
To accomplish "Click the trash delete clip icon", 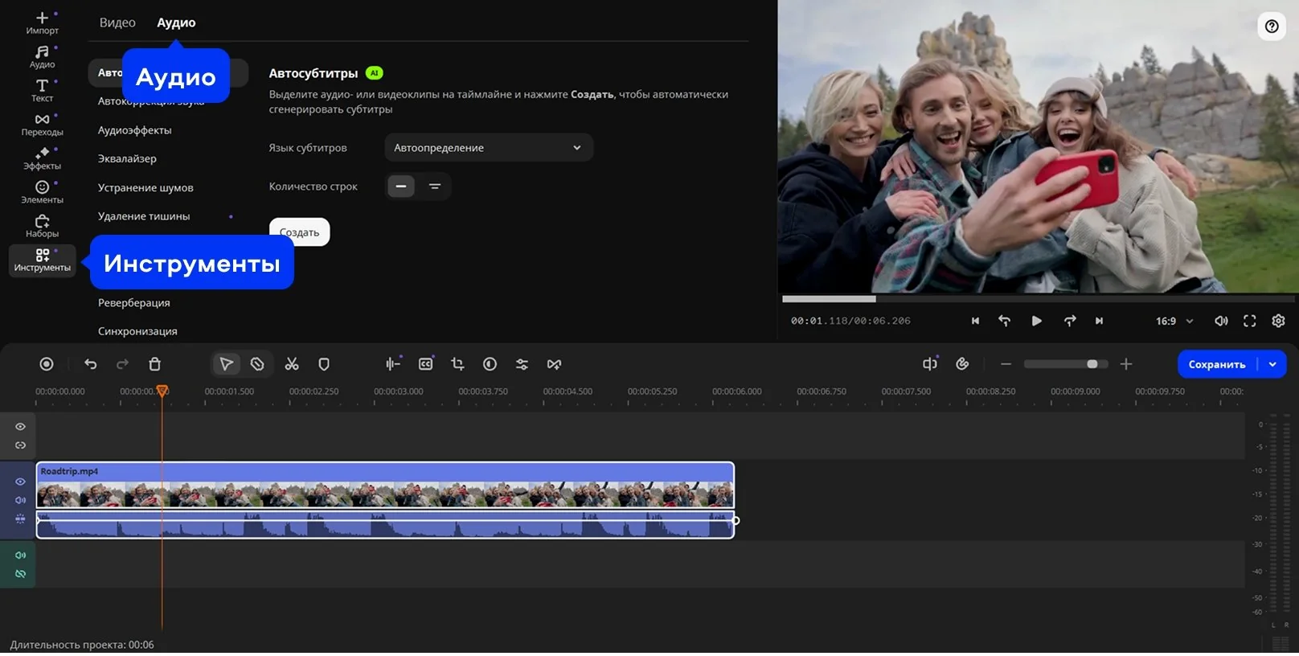I will tap(155, 364).
